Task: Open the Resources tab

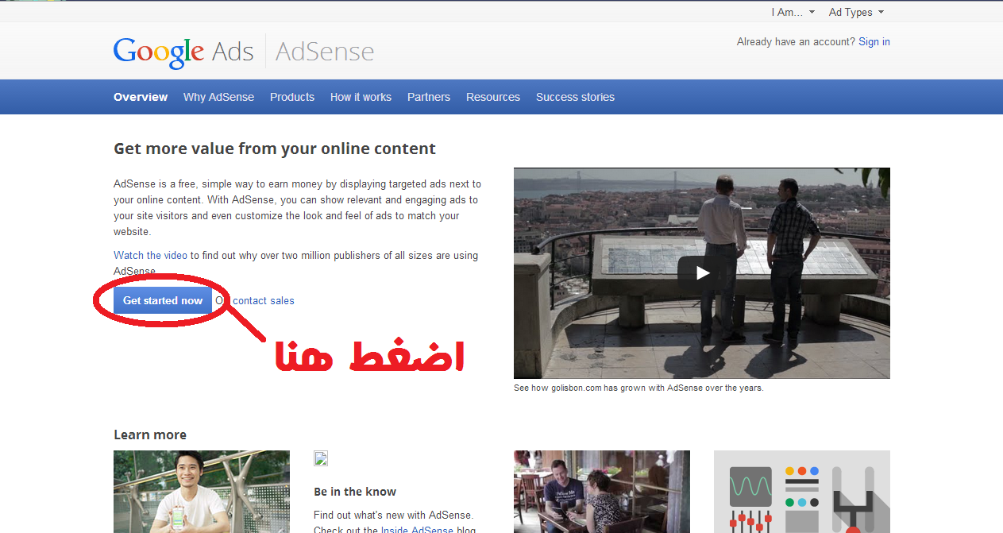Action: click(x=493, y=97)
